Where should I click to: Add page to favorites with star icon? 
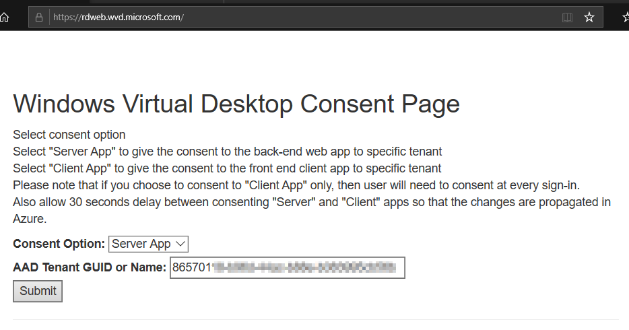tap(589, 18)
